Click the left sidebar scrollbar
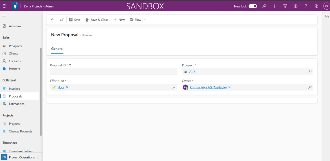330x161 pixels. point(41,91)
